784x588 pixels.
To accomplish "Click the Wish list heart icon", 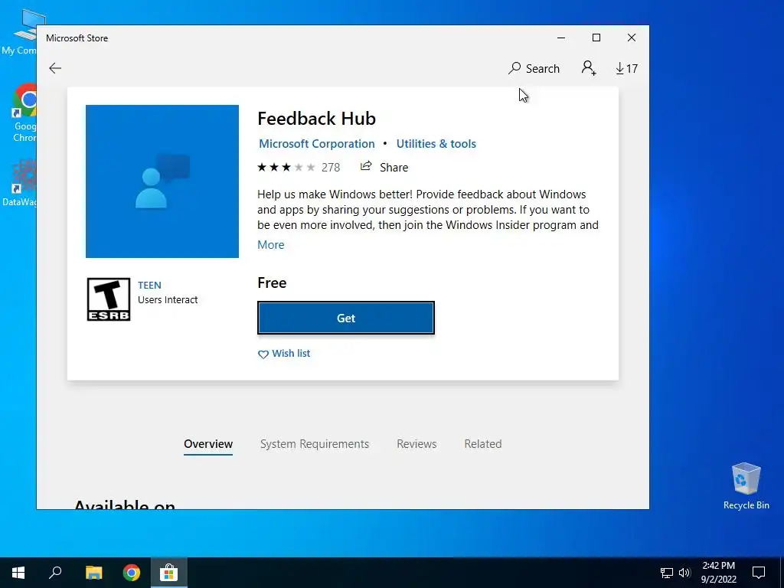I will (263, 354).
